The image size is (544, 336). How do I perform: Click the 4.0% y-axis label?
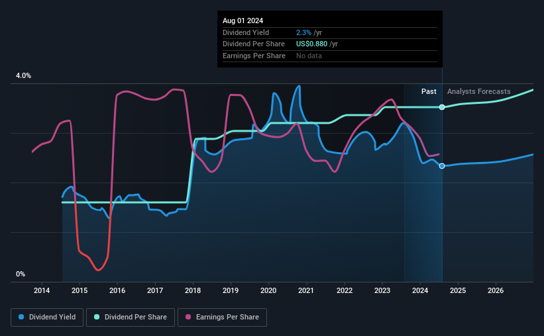pos(23,76)
